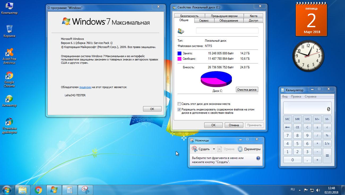Switch to the Оборудование tab

(x=229, y=20)
